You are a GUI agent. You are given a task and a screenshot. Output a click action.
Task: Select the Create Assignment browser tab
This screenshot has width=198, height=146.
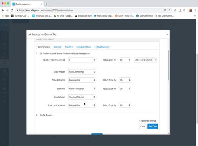[x=27, y=4]
